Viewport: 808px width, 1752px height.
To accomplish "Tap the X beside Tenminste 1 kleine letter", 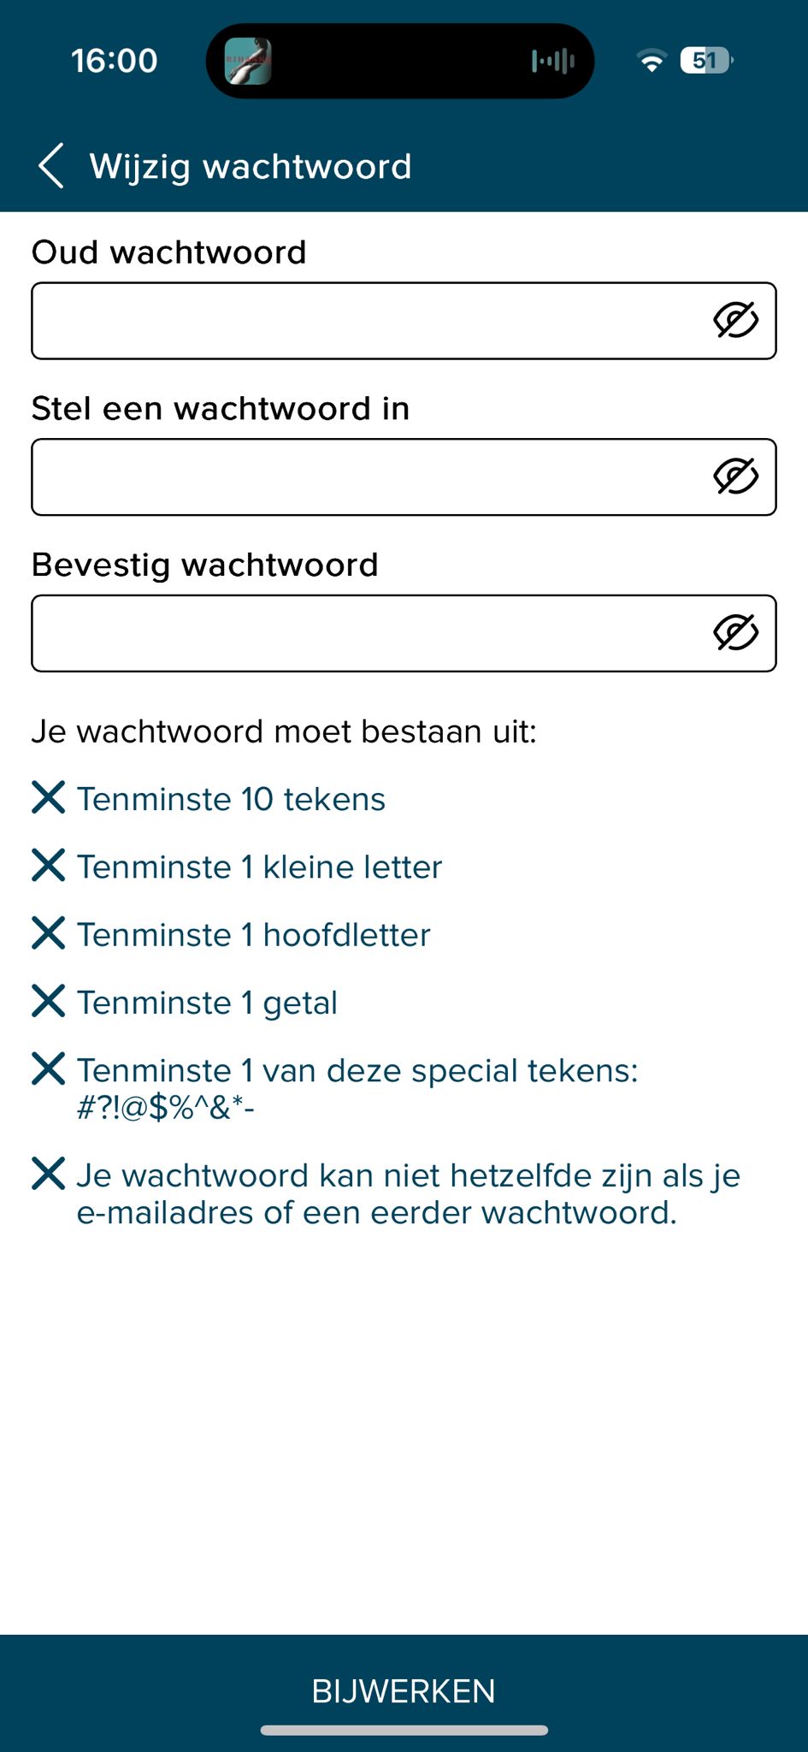I will 49,865.
